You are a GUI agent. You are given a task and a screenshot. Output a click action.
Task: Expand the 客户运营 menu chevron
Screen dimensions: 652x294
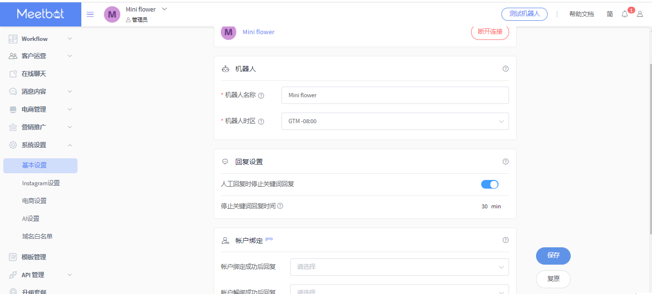tap(70, 56)
